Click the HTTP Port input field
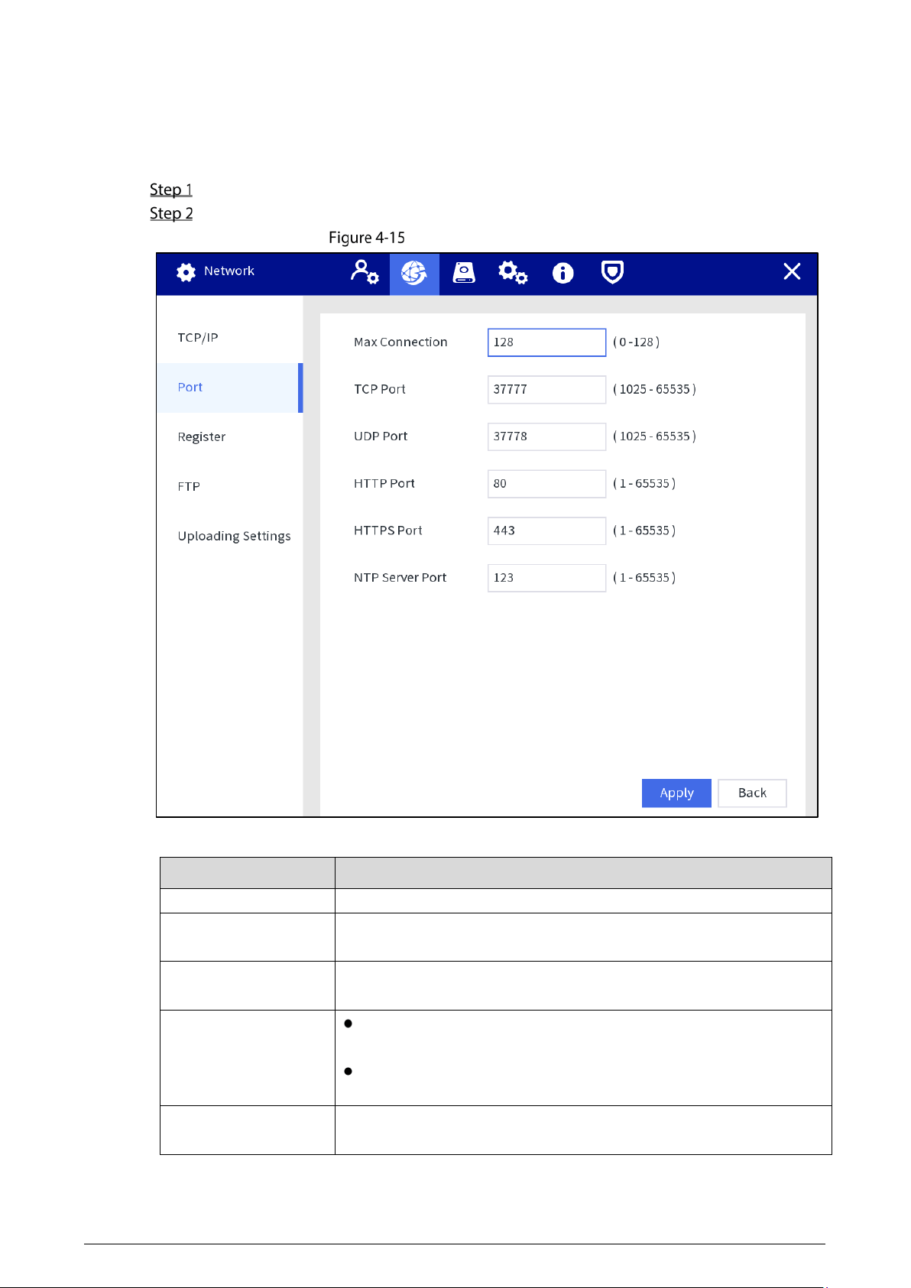 pos(547,484)
